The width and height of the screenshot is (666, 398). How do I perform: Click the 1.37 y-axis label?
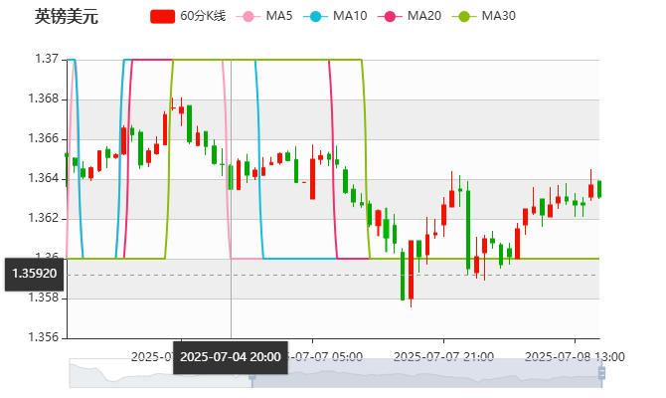coord(47,59)
